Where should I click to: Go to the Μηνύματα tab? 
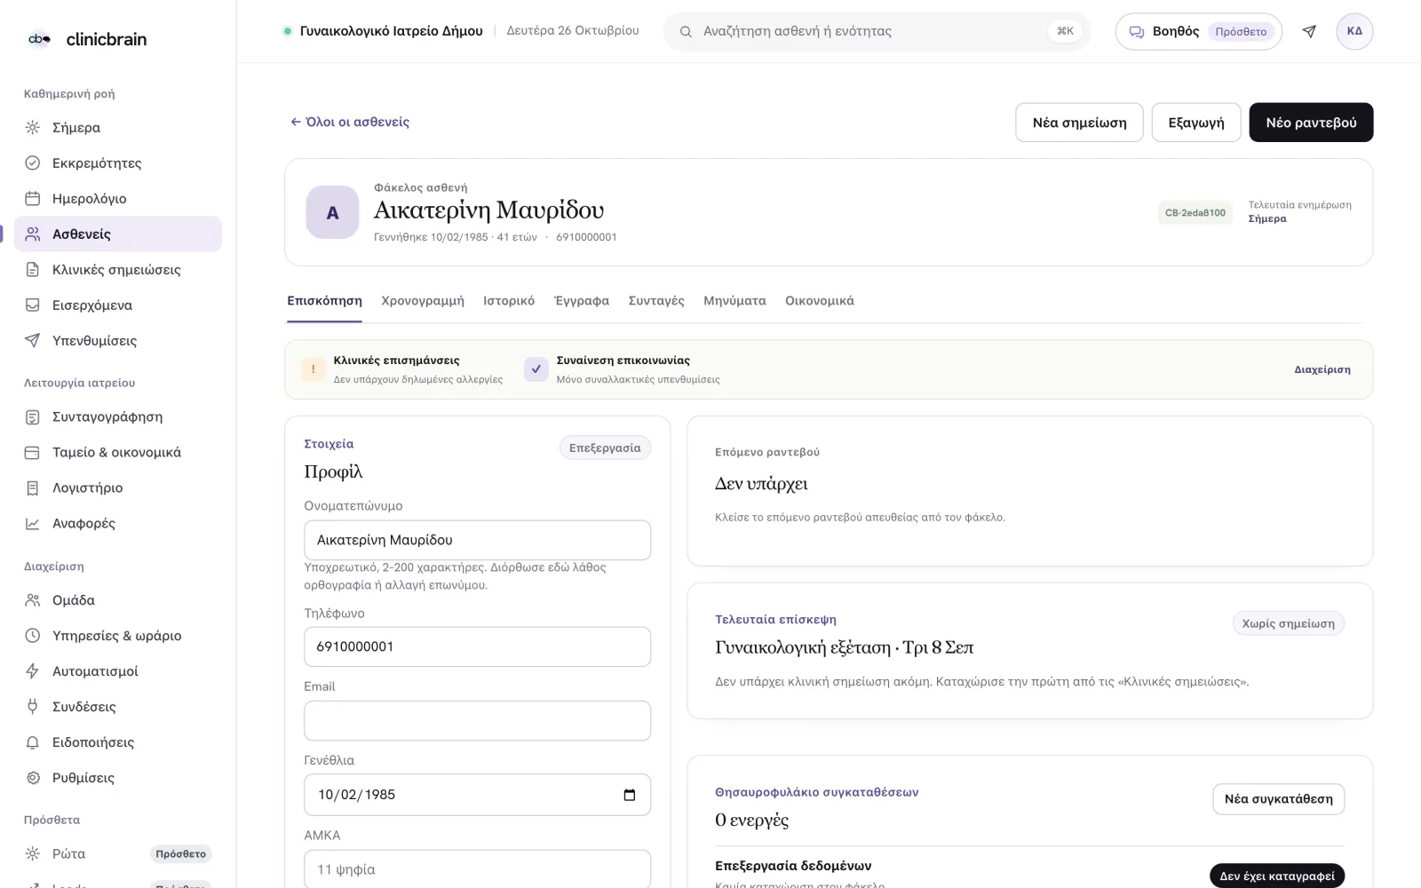click(734, 301)
